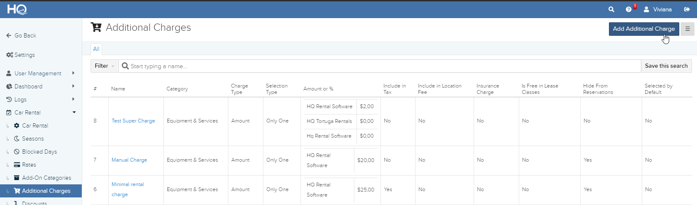Select the All tab
Viewport: 697px width, 205px height.
(96, 49)
